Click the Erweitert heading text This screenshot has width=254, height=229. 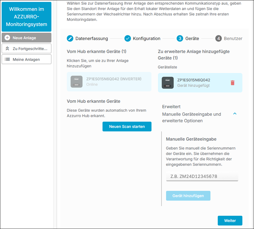pos(171,107)
